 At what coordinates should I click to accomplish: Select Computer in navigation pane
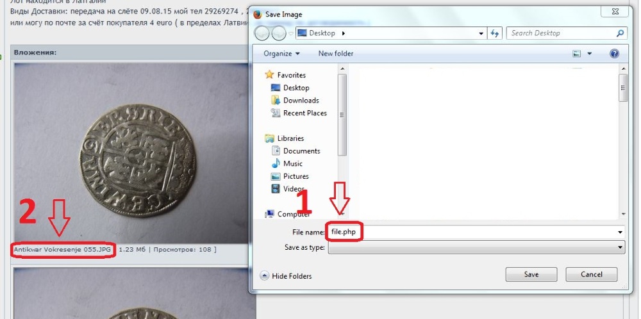click(294, 214)
